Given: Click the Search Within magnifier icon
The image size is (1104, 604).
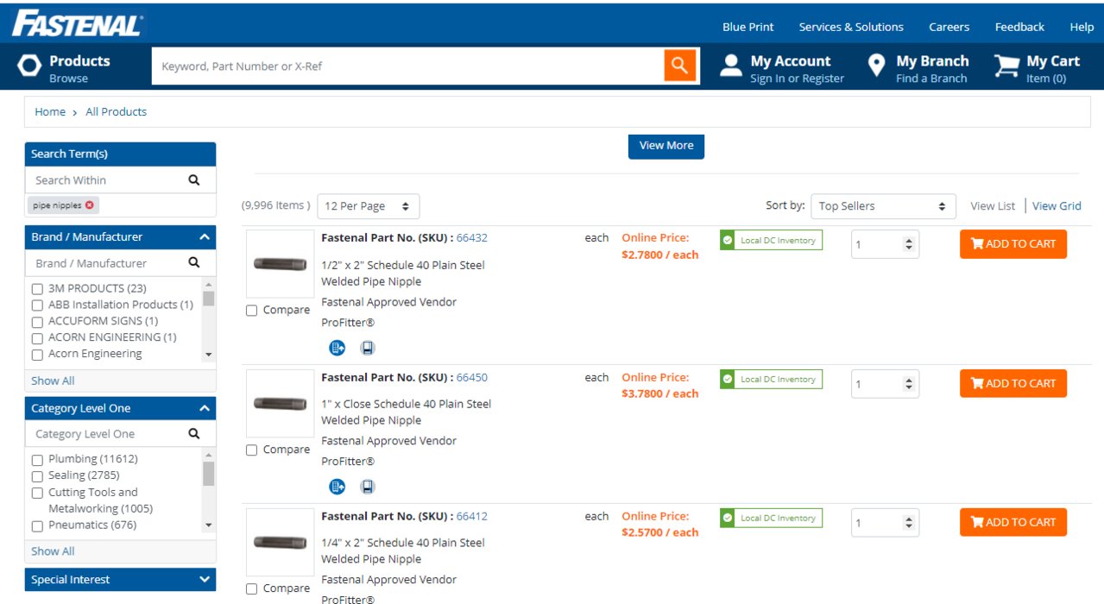Looking at the screenshot, I should 194,180.
